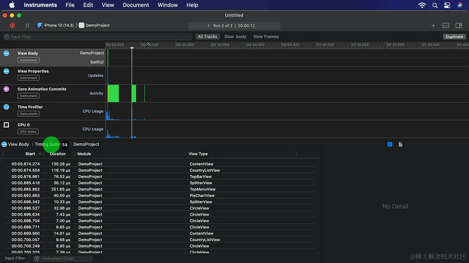469x263 pixels.
Task: Open Control Center icon
Action: [x=447, y=5]
